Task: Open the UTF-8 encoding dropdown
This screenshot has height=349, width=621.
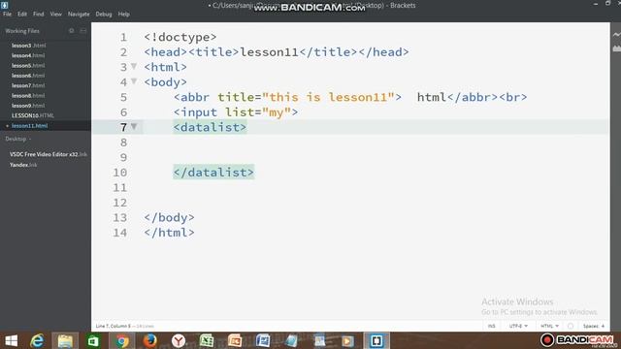Action: (518, 326)
